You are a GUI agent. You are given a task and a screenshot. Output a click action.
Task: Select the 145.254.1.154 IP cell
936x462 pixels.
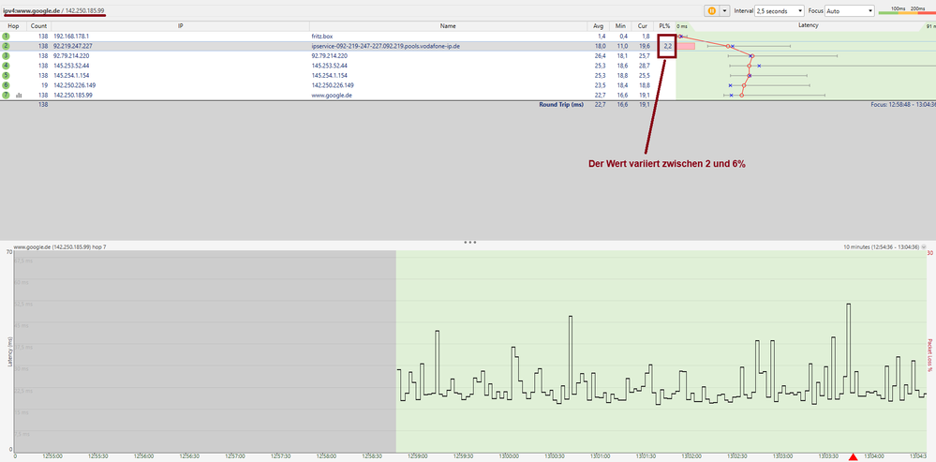71,75
